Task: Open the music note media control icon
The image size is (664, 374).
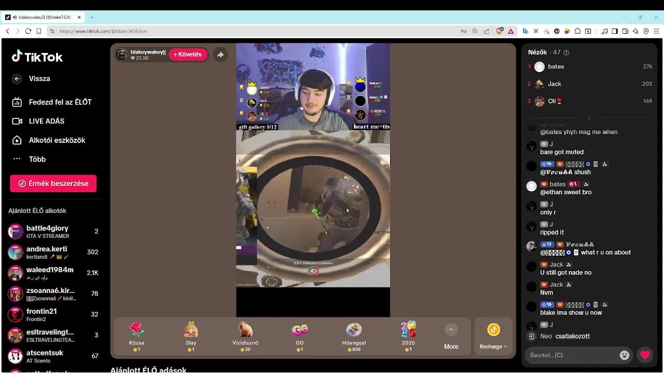Action: coord(604,31)
